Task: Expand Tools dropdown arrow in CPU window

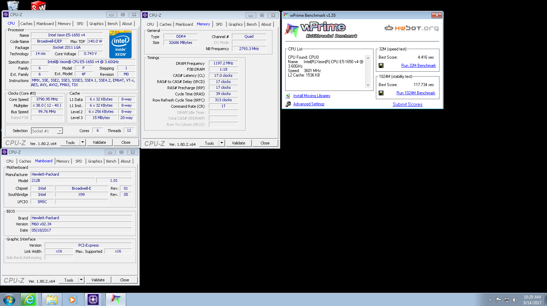Action: coord(82,142)
